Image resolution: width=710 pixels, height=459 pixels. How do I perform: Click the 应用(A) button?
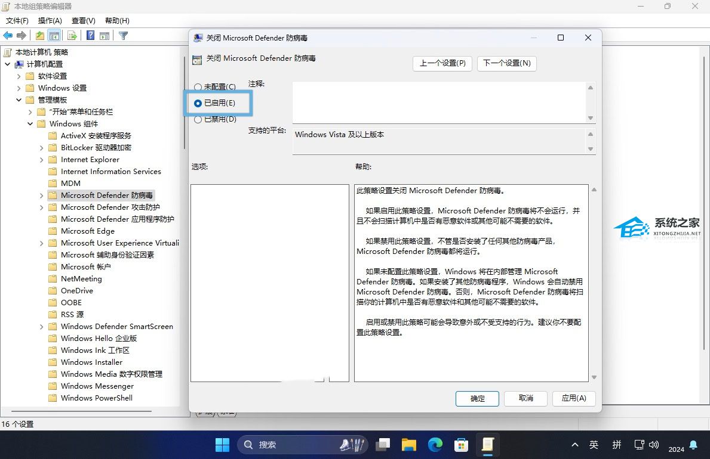pyautogui.click(x=574, y=398)
